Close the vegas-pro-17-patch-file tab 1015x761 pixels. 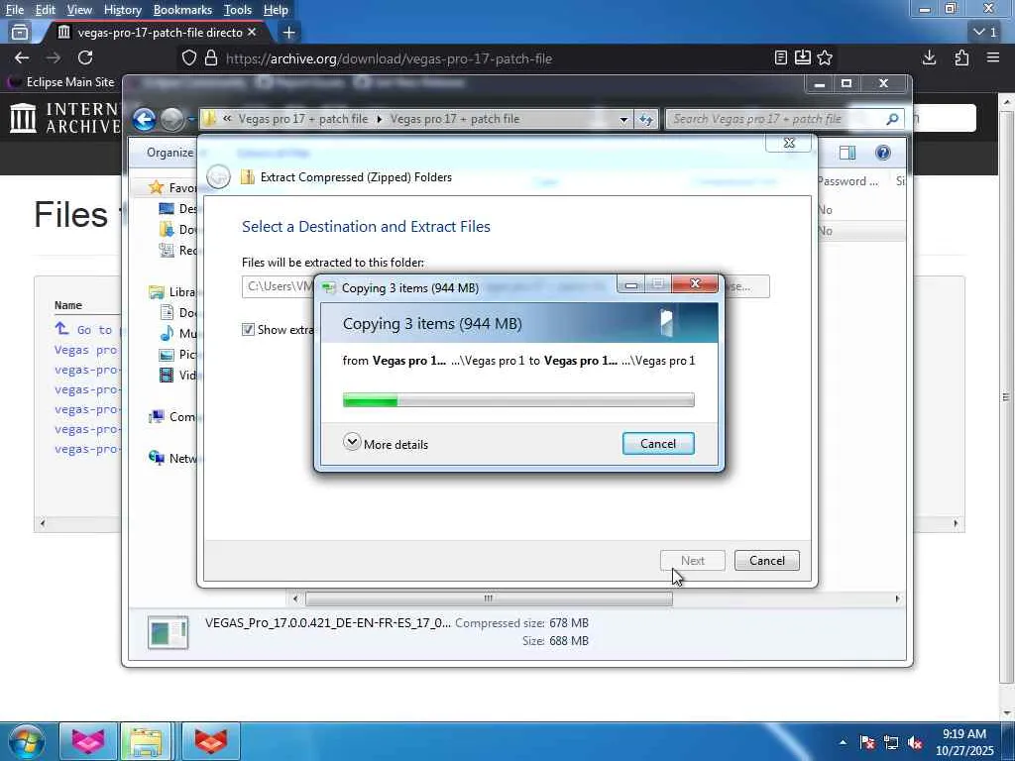click(x=252, y=32)
